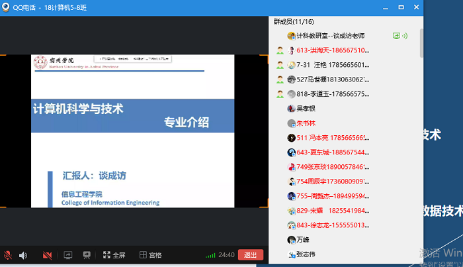
Task: Click the share screen icon
Action: 67,255
